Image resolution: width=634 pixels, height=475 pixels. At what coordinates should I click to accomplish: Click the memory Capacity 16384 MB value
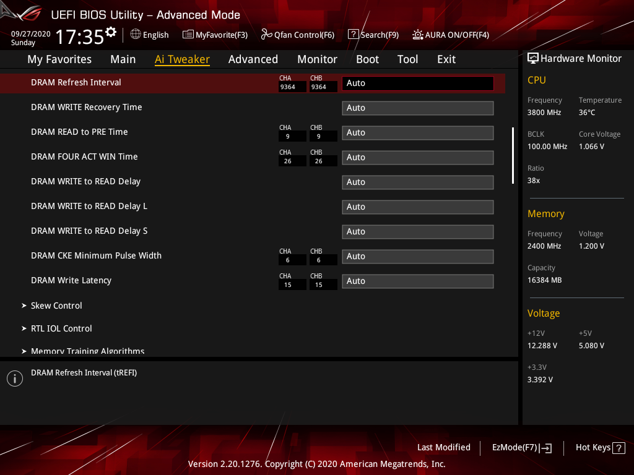(544, 280)
